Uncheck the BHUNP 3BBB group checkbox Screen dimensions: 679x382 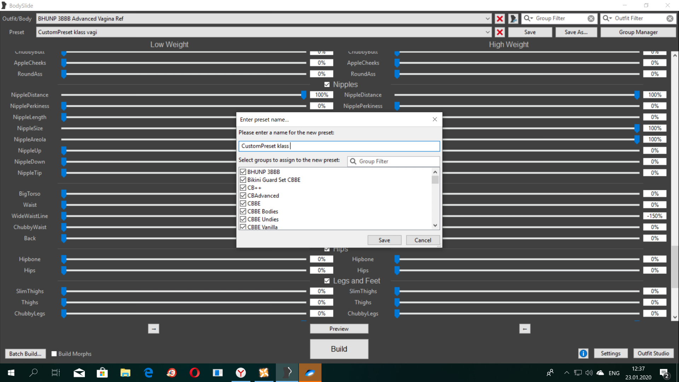click(x=243, y=172)
